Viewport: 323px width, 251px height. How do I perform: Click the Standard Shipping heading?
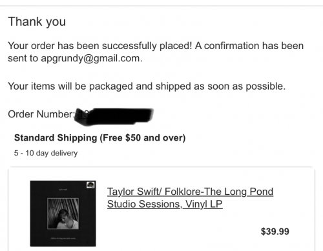pos(99,138)
